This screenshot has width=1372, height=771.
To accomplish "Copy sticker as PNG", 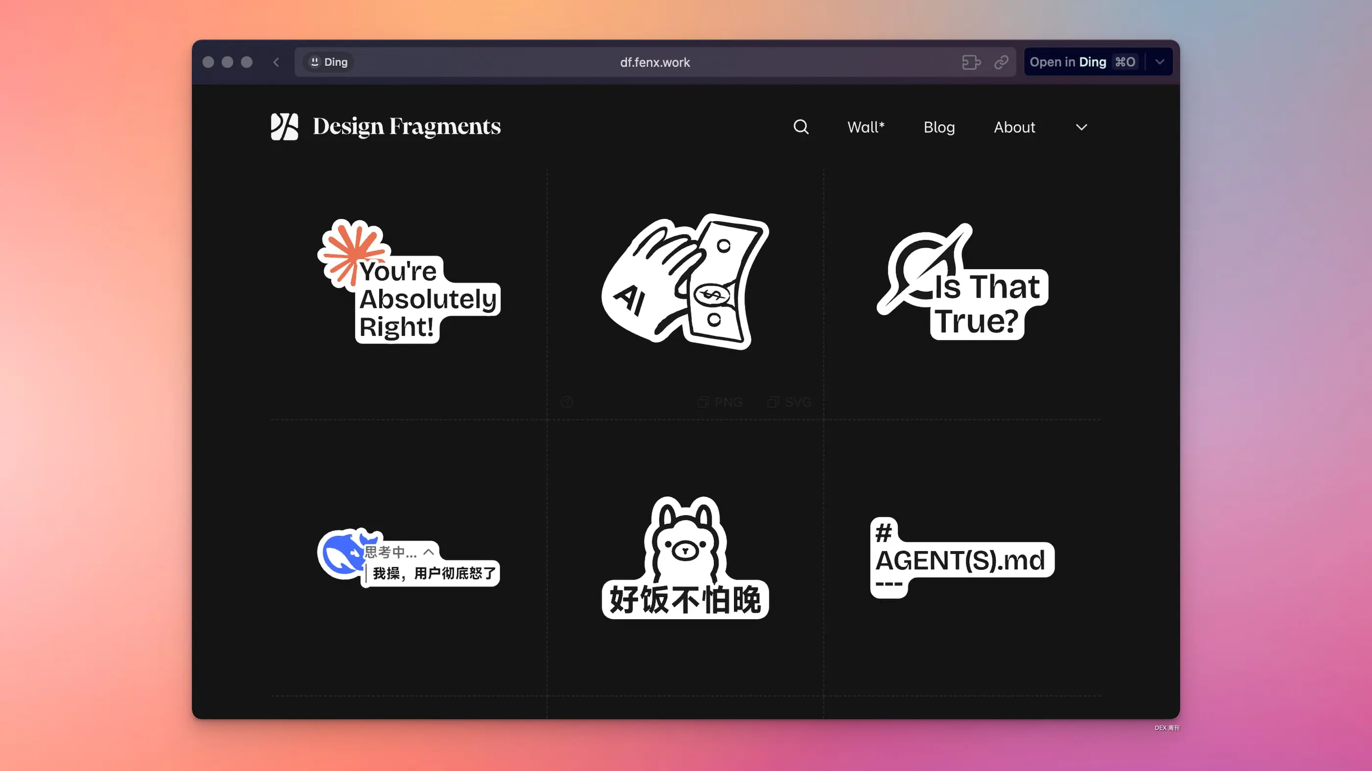I will [720, 402].
